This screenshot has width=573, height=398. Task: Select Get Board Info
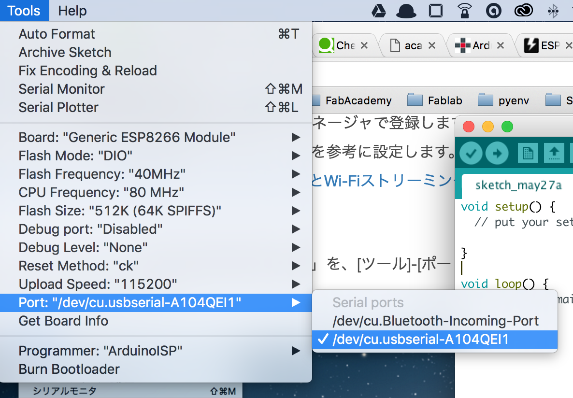pos(156,321)
